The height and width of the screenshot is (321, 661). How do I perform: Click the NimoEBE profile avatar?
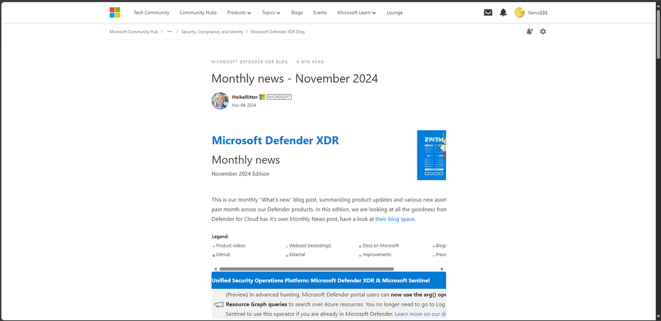coord(519,13)
